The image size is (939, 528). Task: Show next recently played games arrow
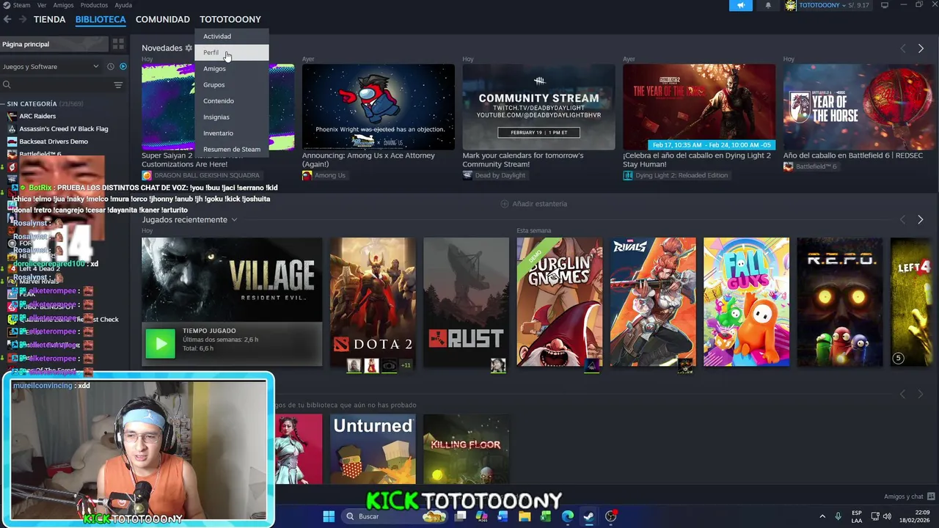(921, 219)
